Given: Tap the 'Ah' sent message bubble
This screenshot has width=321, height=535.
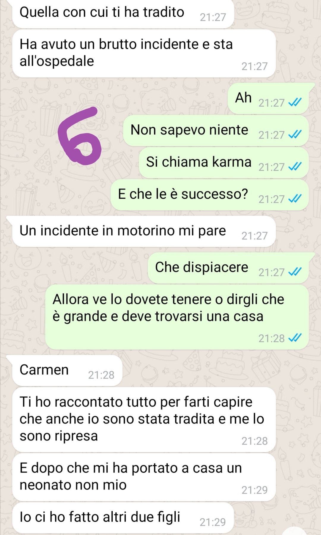Looking at the screenshot, I should tap(268, 99).
